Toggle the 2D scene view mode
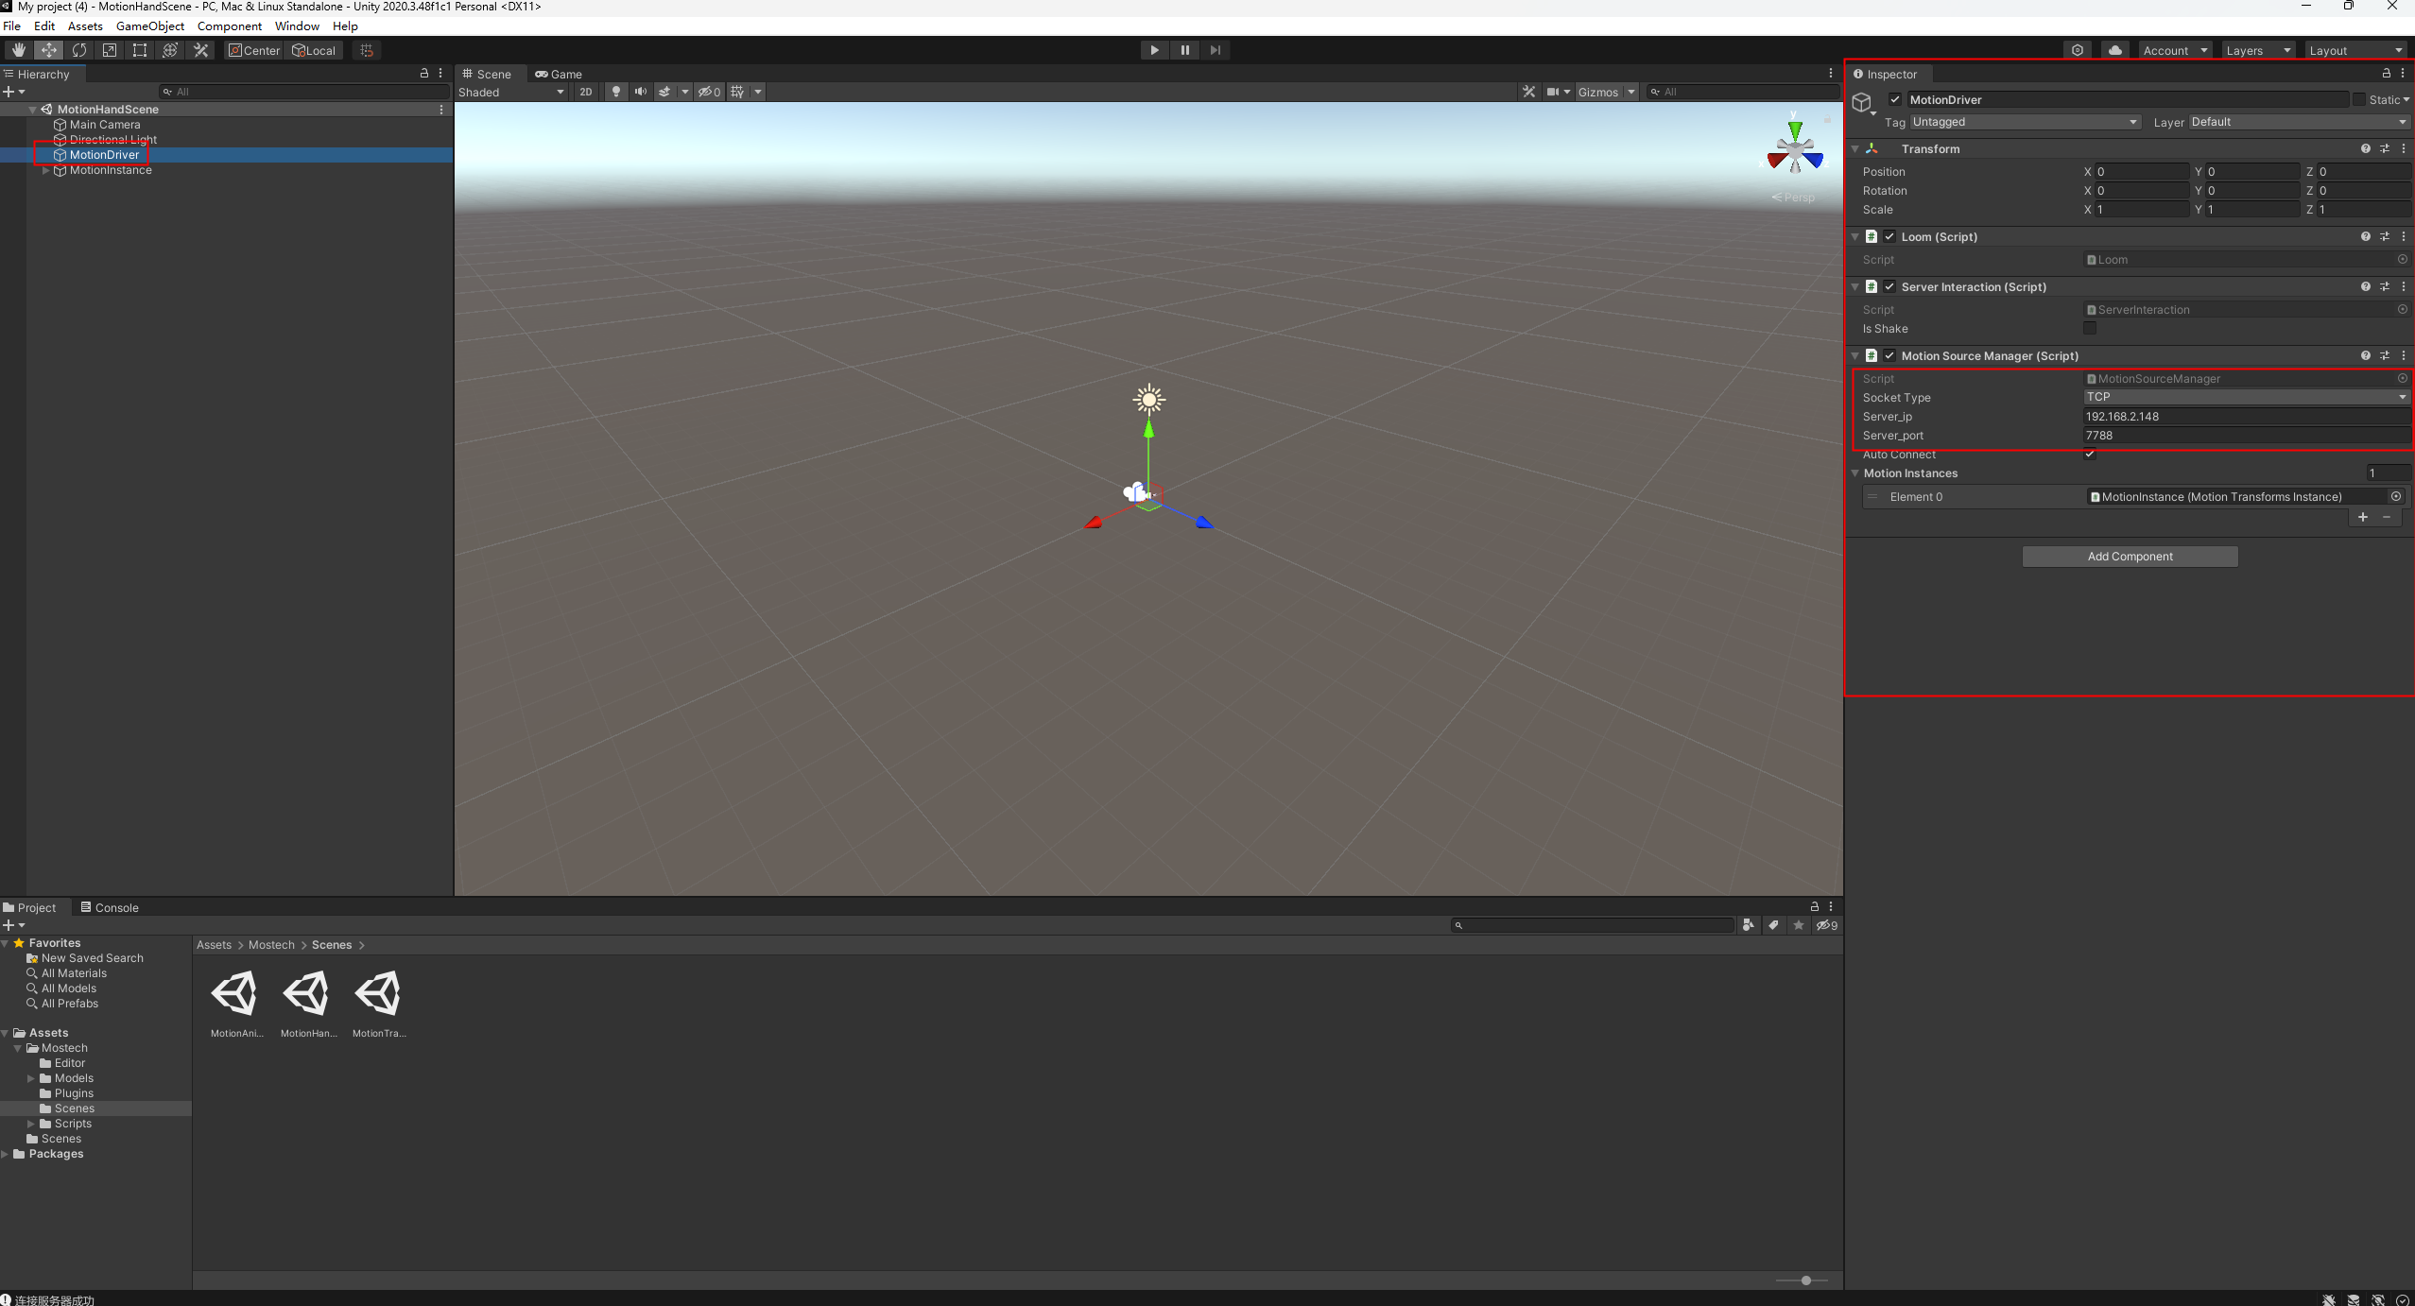 [586, 92]
